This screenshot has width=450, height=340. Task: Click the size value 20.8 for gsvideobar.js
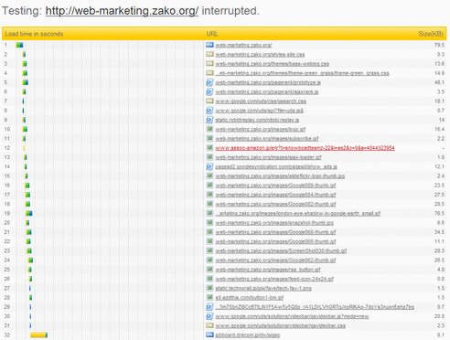click(x=439, y=316)
